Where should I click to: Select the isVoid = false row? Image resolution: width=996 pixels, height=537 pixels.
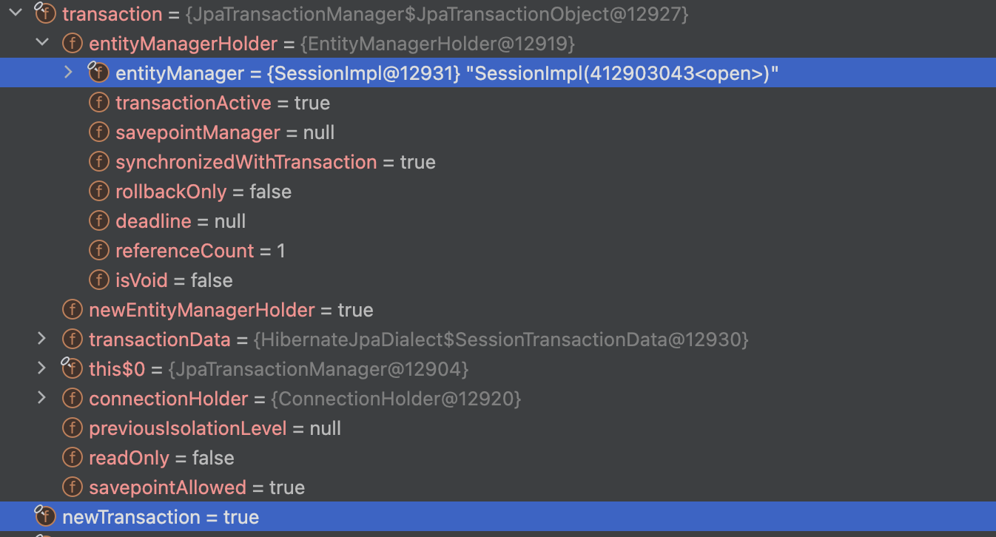[498, 280]
